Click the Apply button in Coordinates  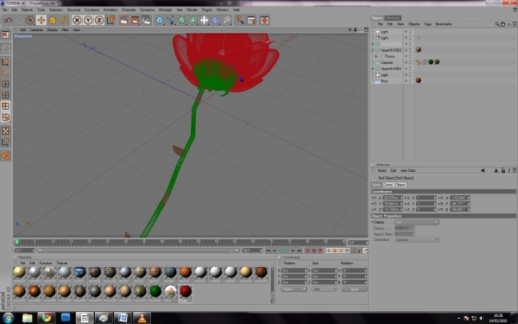(354, 289)
